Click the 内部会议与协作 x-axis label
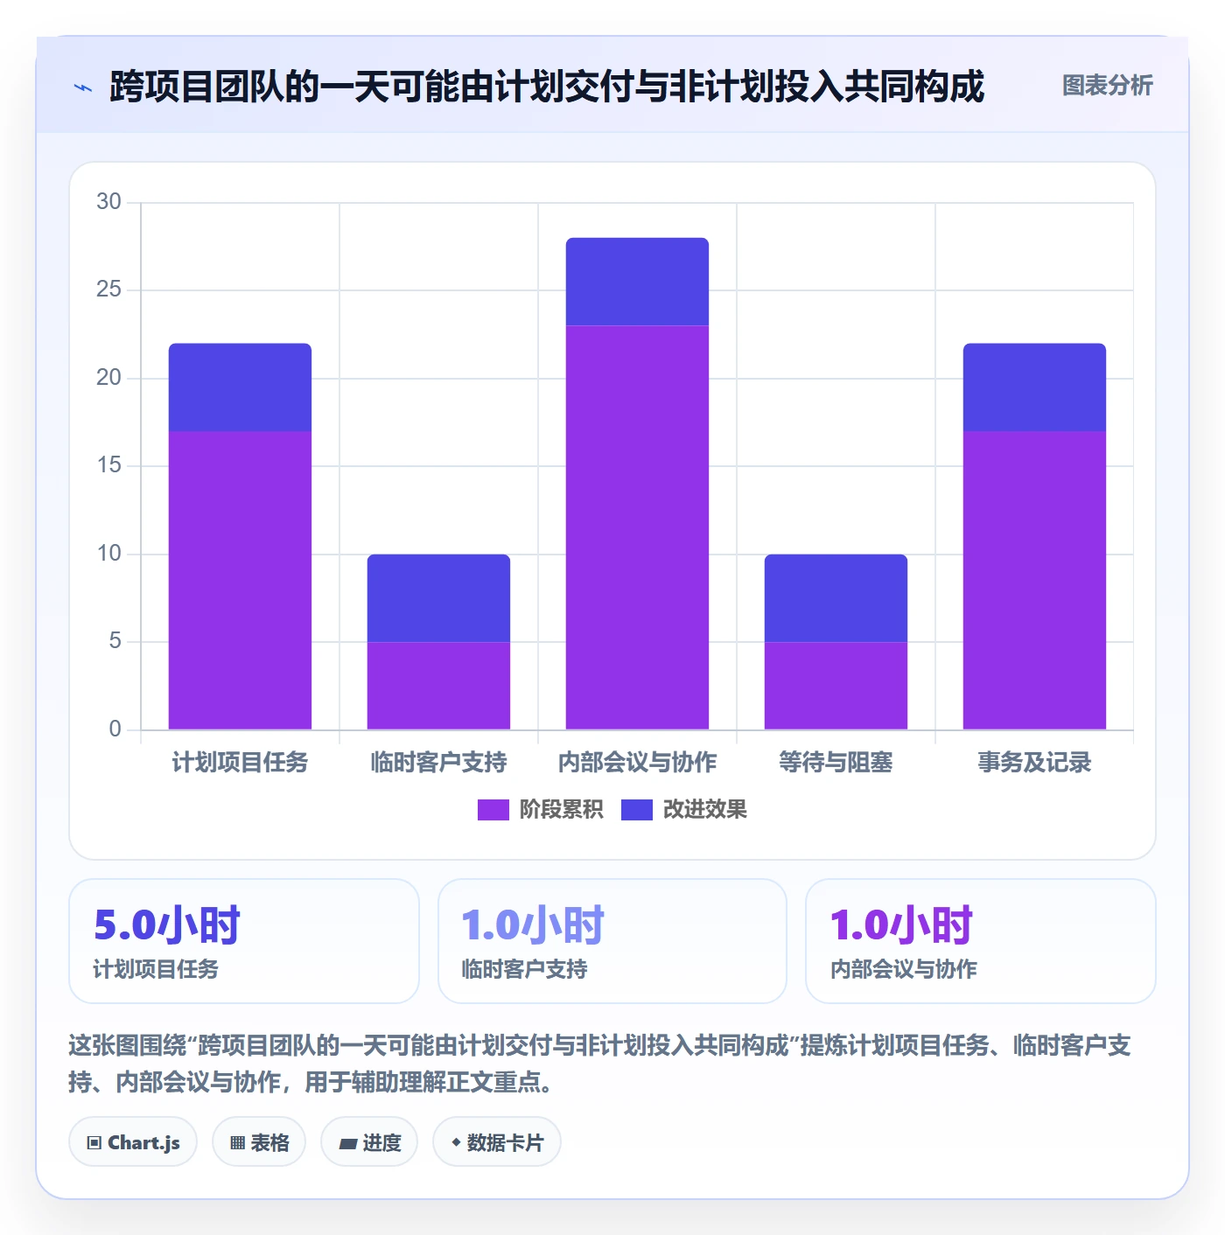 637,763
